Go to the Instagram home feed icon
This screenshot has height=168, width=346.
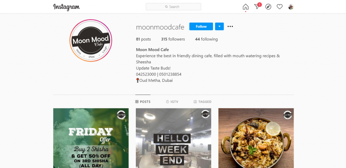(245, 7)
